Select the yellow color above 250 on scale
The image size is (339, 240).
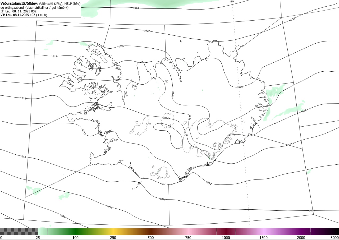[113, 232]
